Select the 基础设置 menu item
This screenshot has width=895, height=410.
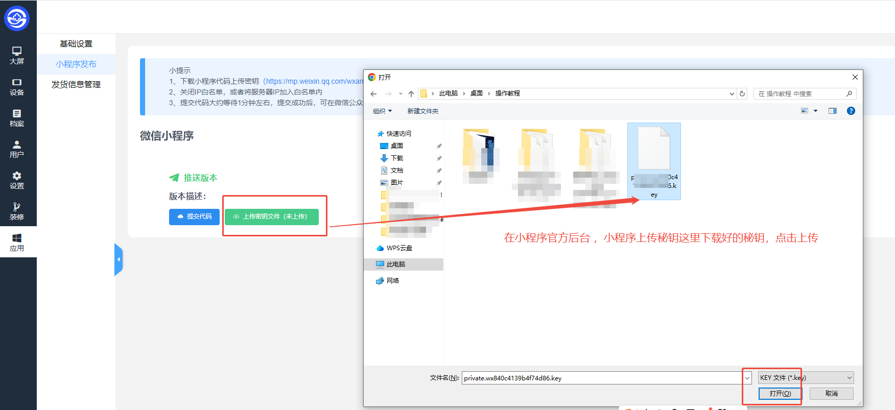click(76, 44)
